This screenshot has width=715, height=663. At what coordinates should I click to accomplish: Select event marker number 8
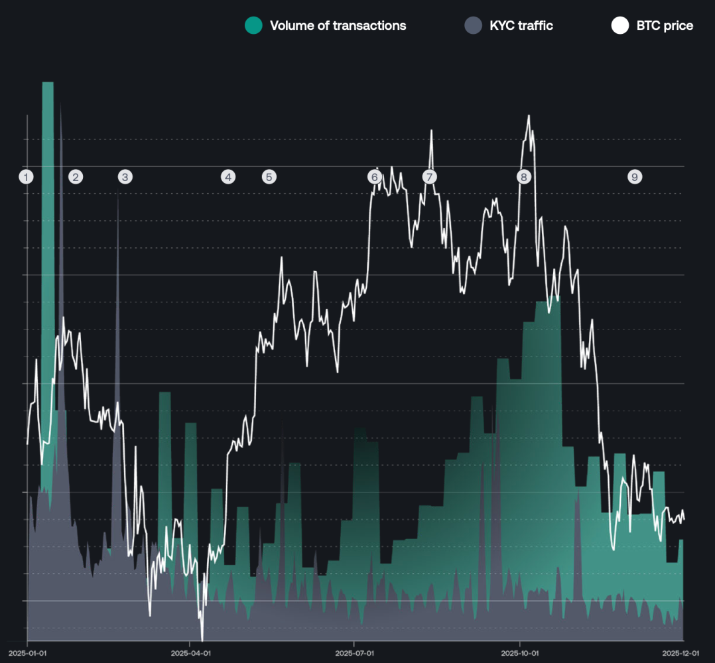(x=524, y=177)
